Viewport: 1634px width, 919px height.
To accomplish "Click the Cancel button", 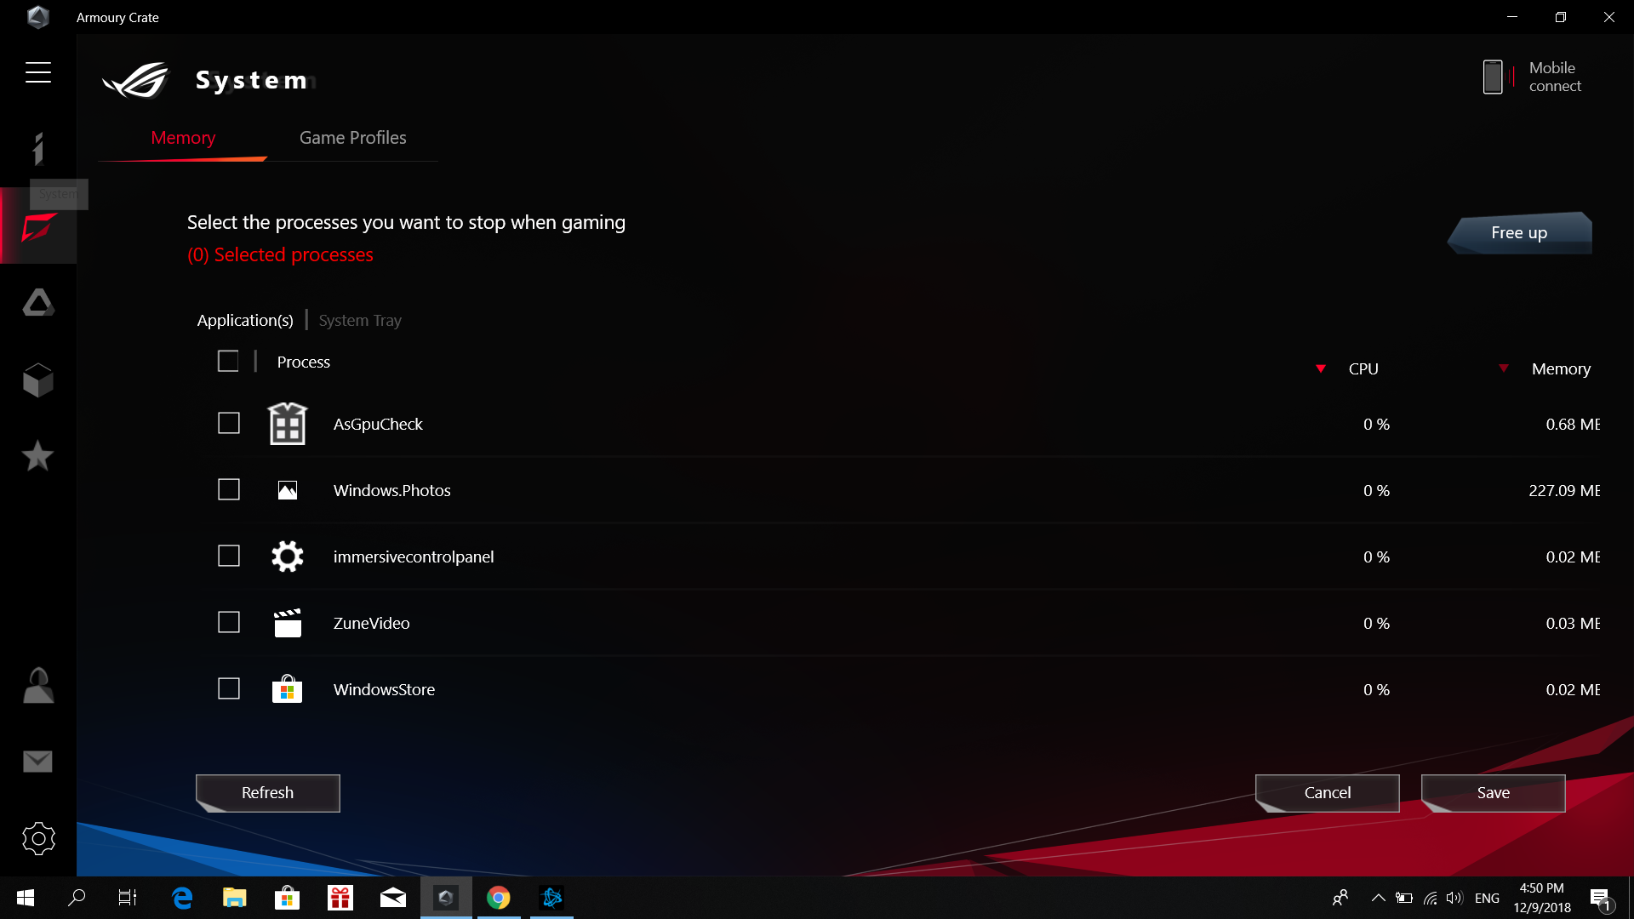I will (x=1328, y=792).
